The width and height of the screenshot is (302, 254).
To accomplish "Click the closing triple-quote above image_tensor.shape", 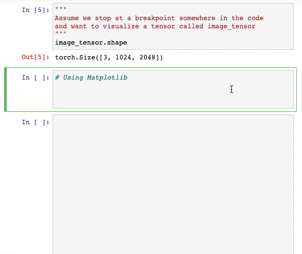I will pyautogui.click(x=61, y=35).
